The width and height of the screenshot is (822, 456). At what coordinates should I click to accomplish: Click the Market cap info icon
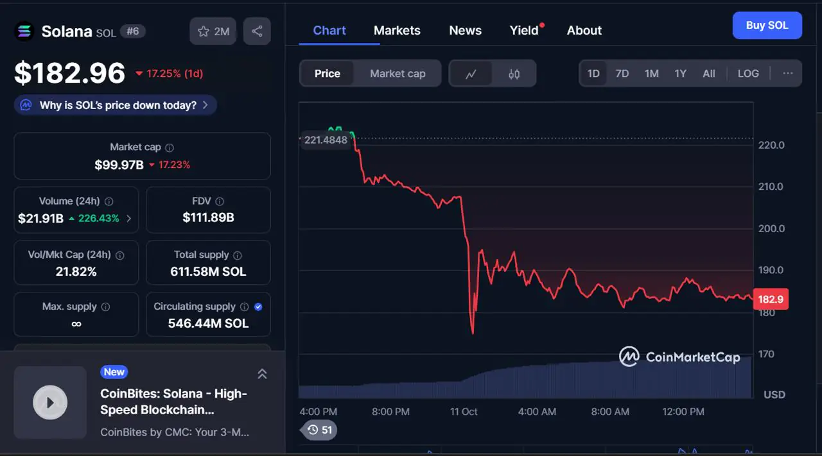point(170,148)
